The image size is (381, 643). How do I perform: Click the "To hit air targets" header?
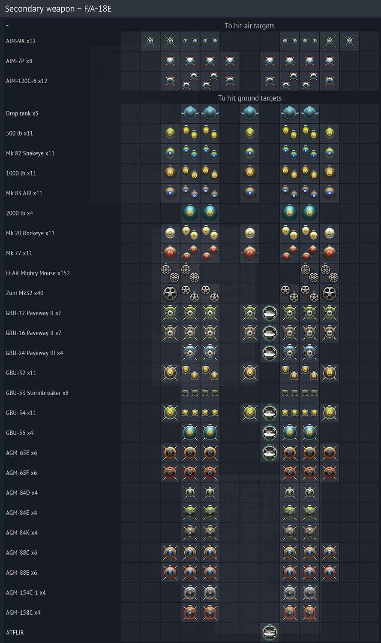pos(249,26)
